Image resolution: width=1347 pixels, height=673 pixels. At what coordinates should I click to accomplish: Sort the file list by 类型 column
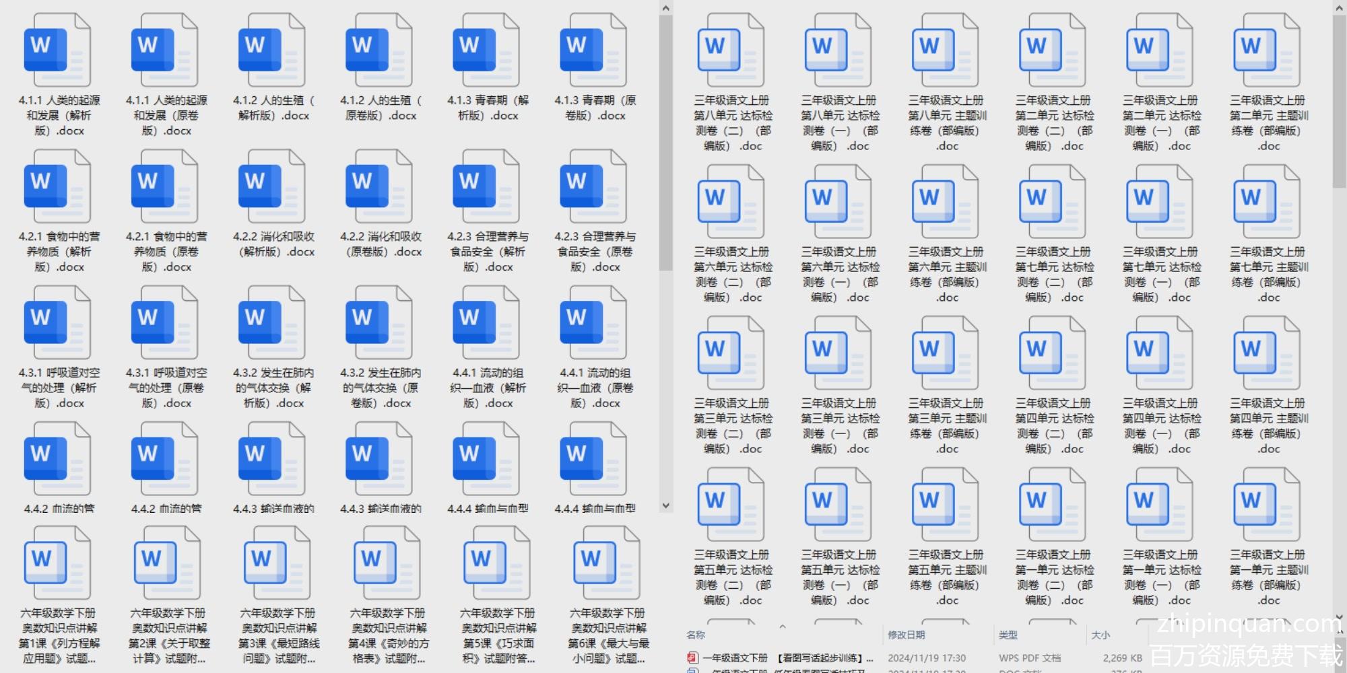click(1008, 635)
